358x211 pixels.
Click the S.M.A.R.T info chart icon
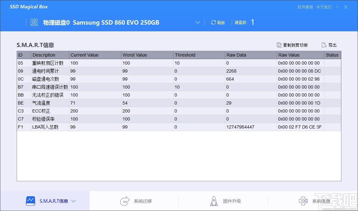click(x=31, y=201)
